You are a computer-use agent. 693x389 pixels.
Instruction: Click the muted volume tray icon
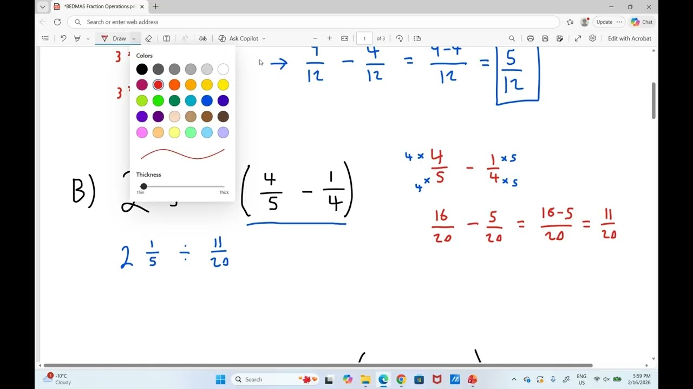(x=607, y=379)
